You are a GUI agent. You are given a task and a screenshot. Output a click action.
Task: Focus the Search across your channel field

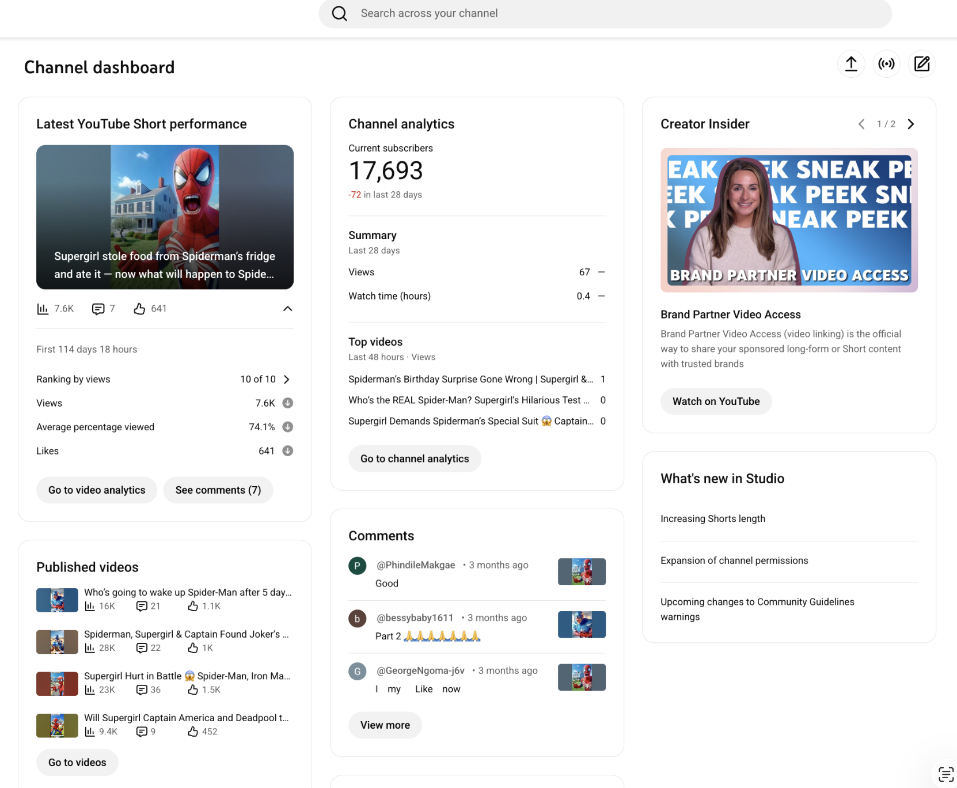[605, 14]
